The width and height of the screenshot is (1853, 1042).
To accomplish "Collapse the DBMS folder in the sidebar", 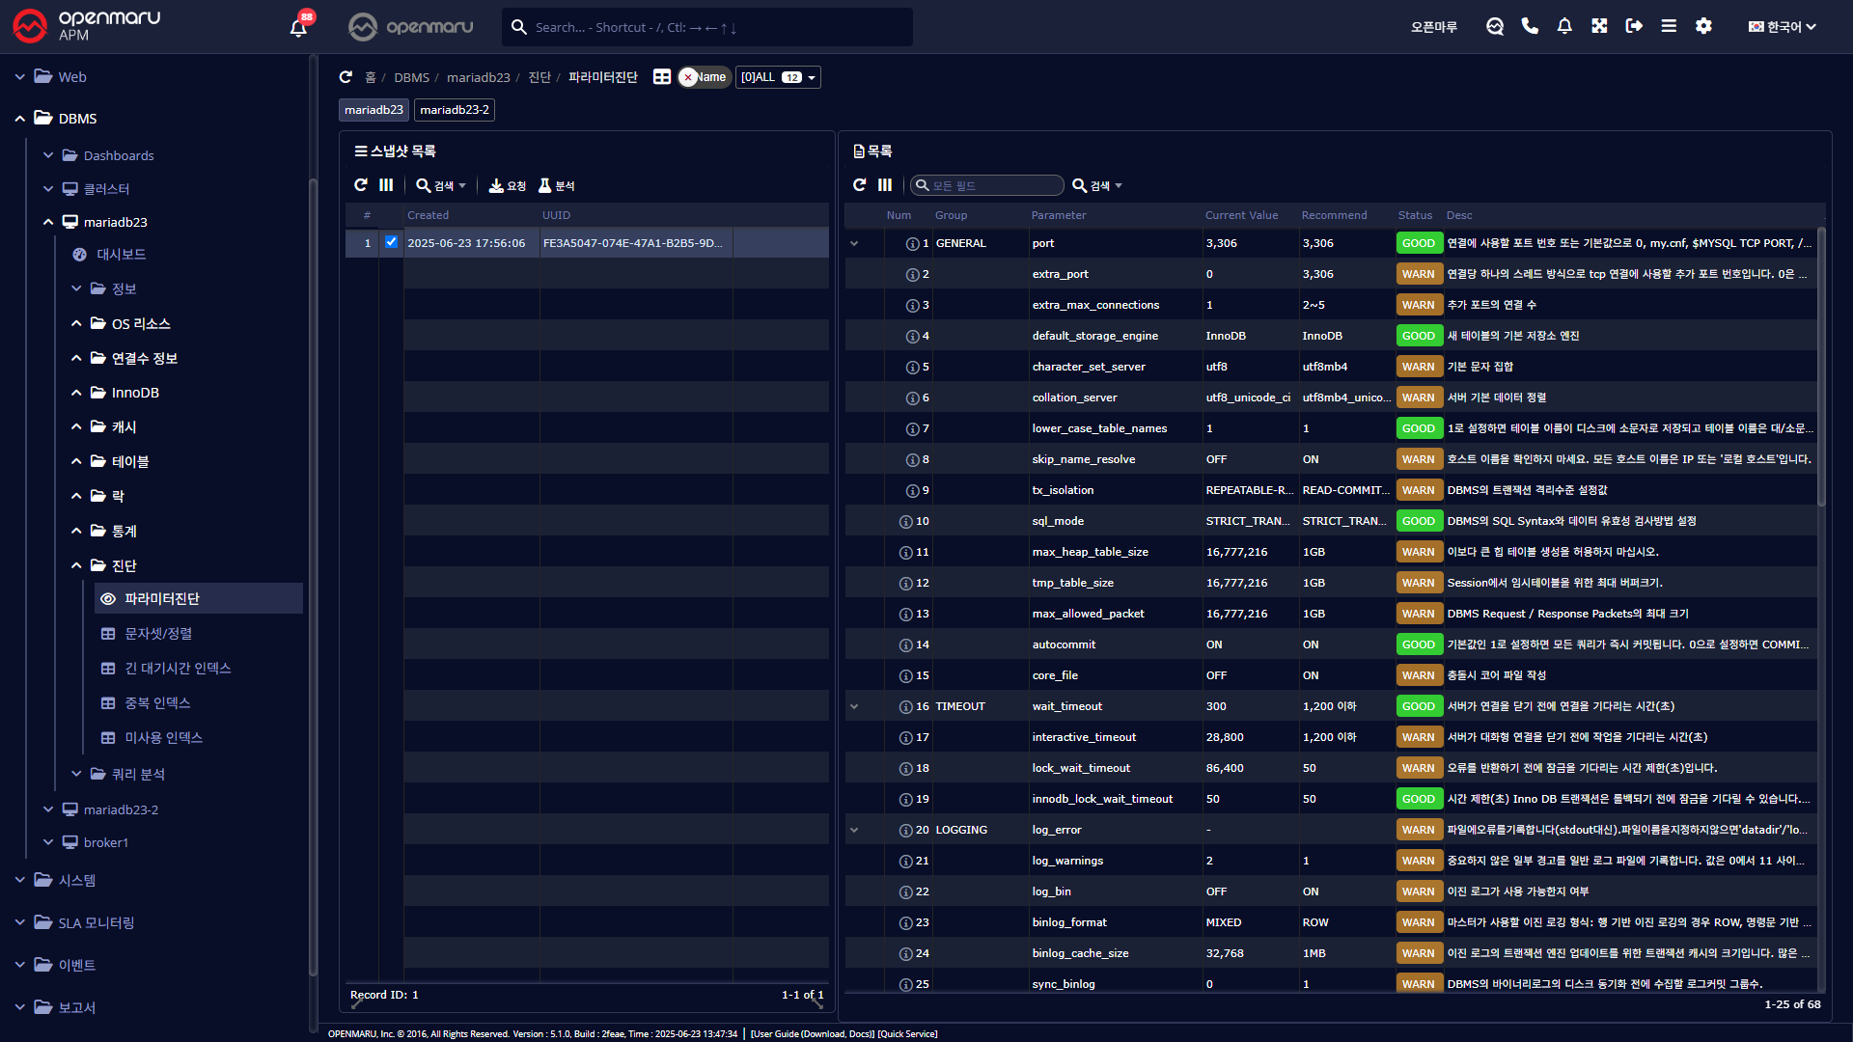I will [x=20, y=119].
